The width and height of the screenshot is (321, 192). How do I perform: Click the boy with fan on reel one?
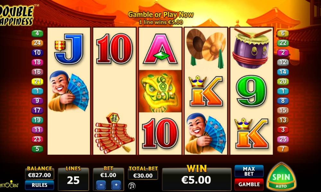point(69,91)
